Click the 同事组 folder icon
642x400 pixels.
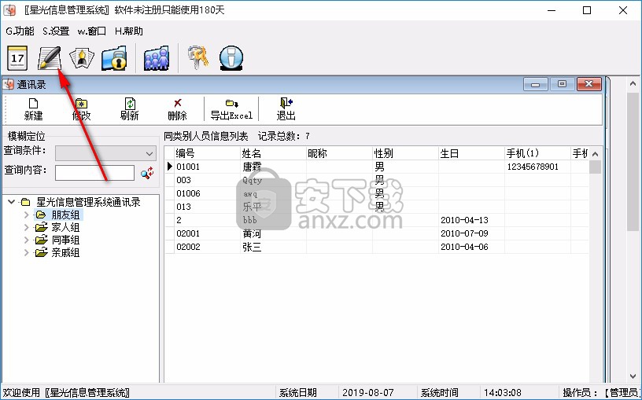[x=41, y=240]
